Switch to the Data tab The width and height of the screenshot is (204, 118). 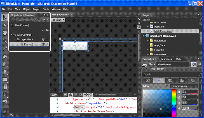(x=179, y=59)
